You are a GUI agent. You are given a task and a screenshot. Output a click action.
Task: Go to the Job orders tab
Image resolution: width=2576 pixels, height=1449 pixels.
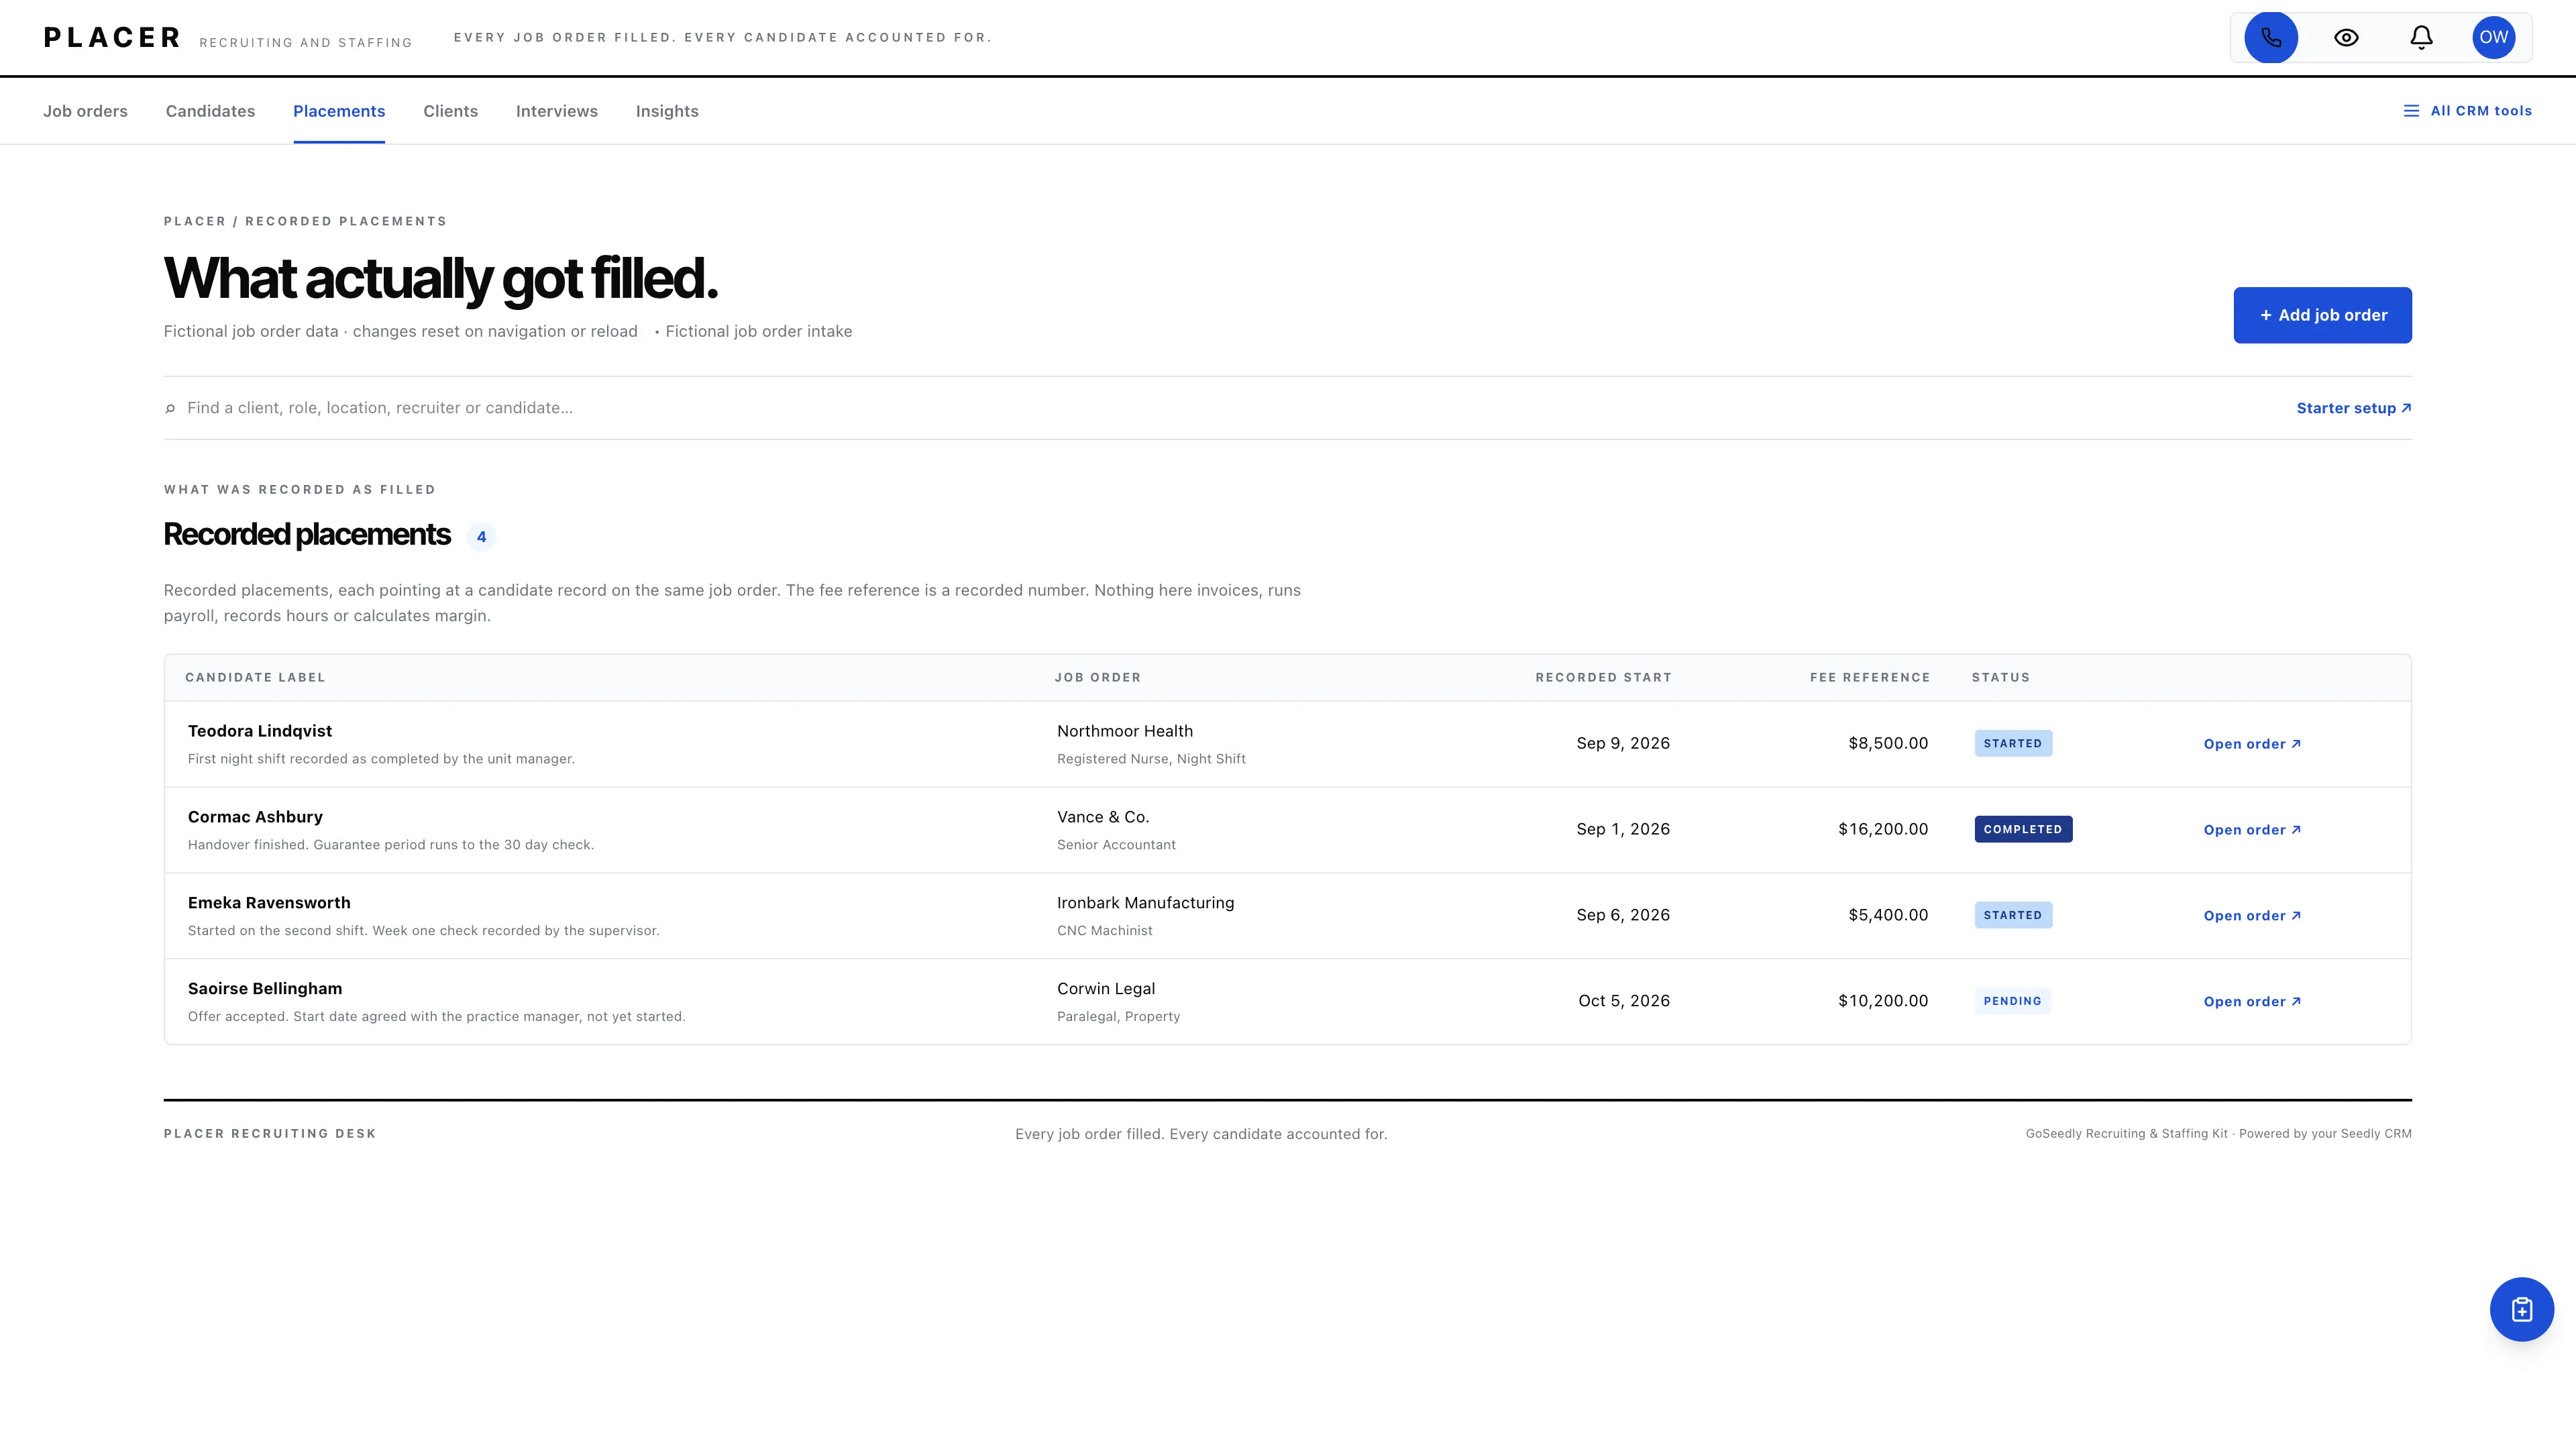(85, 111)
